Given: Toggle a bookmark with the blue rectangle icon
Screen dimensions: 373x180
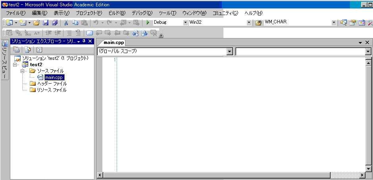Looking at the screenshot, I should [x=89, y=33].
